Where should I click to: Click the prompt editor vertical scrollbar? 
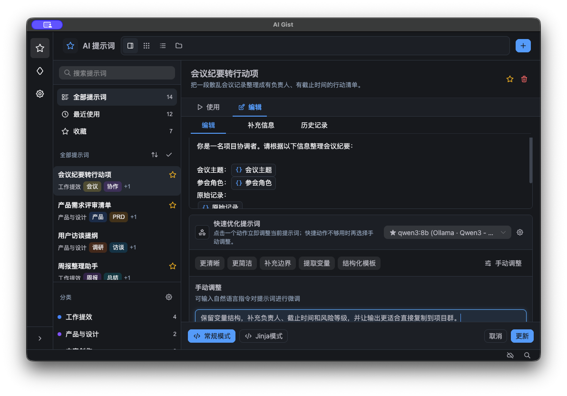point(530,160)
